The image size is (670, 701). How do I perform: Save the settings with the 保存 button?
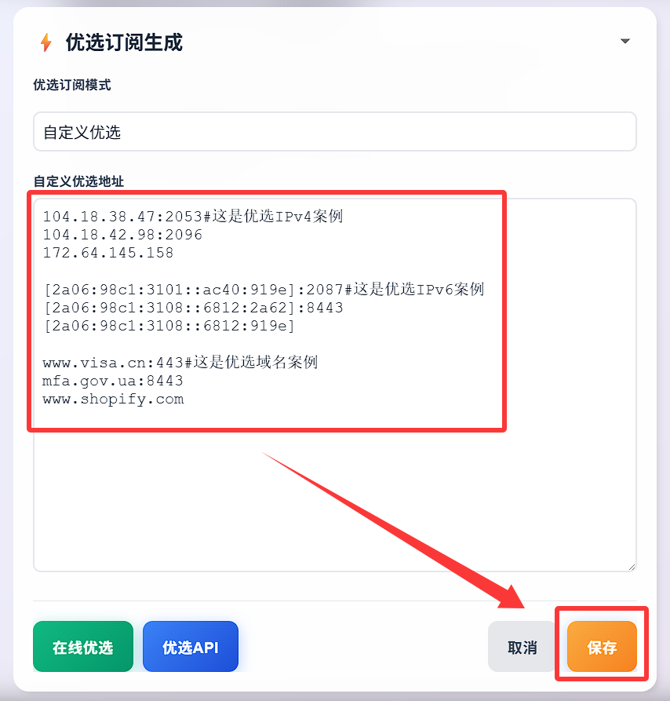(602, 647)
